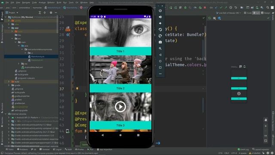Open the Layout Inspector button
This screenshot has height=155, width=275.
tap(261, 149)
